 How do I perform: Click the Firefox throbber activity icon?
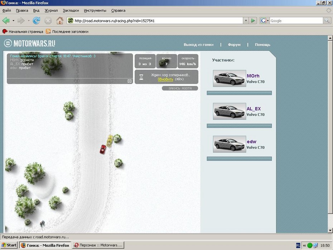(329, 10)
